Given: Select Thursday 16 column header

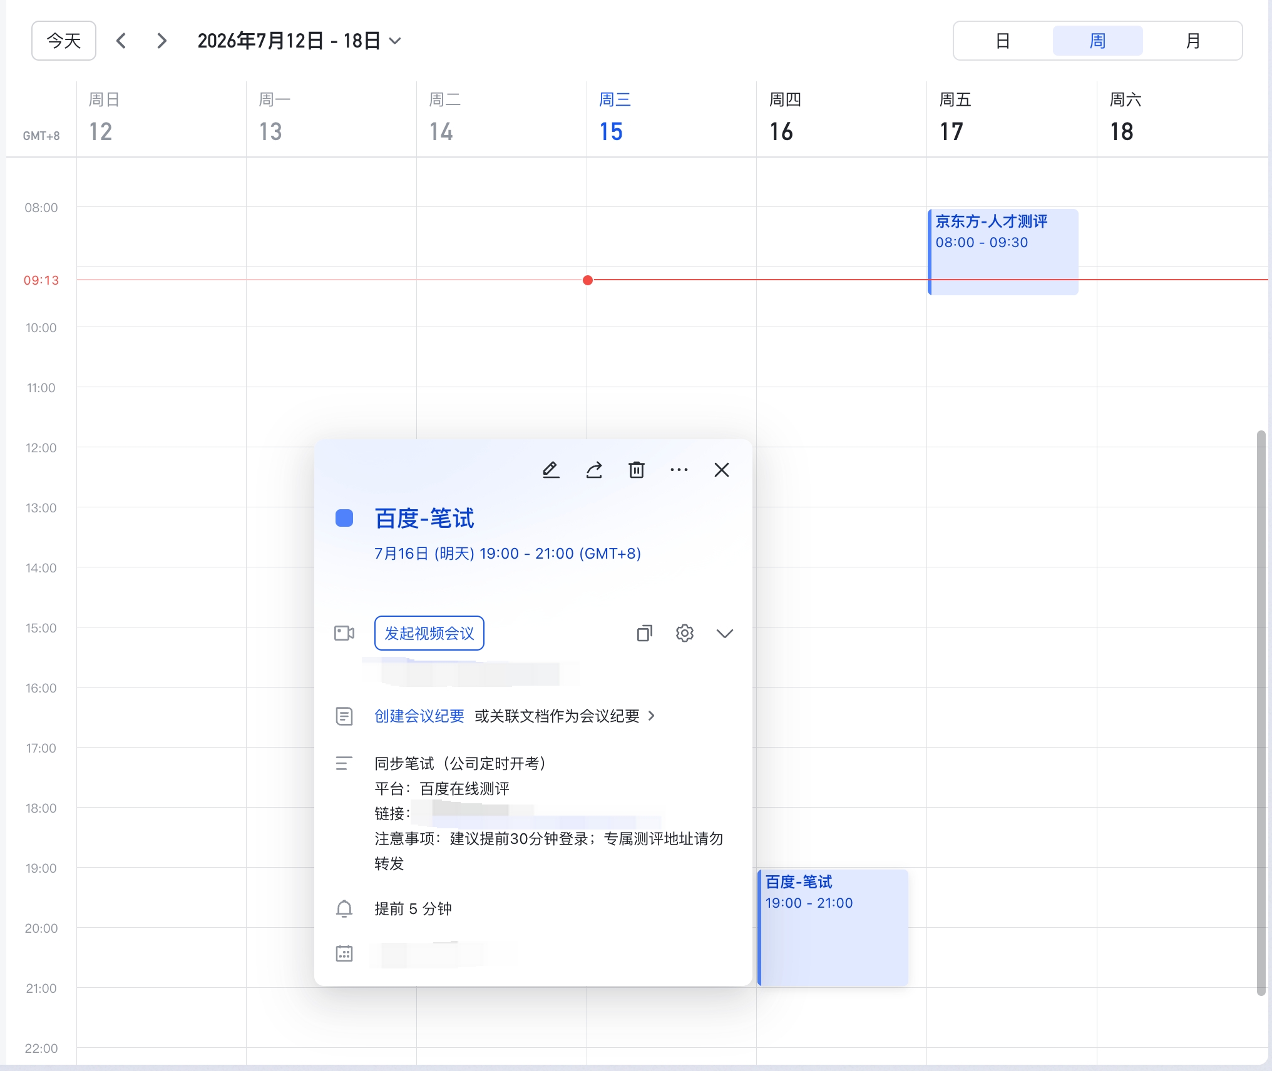Looking at the screenshot, I should (842, 118).
